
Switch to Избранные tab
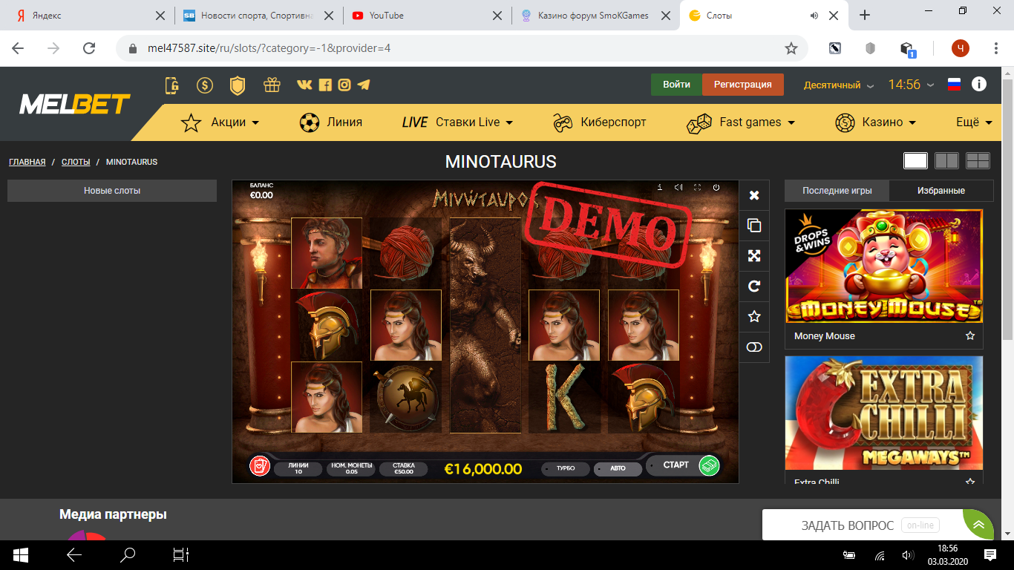tap(941, 191)
